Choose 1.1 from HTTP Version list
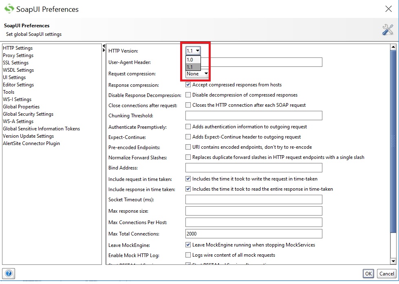399x284 pixels. [x=193, y=67]
